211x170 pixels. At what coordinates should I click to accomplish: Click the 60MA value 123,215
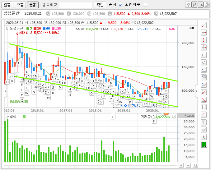[142, 29]
